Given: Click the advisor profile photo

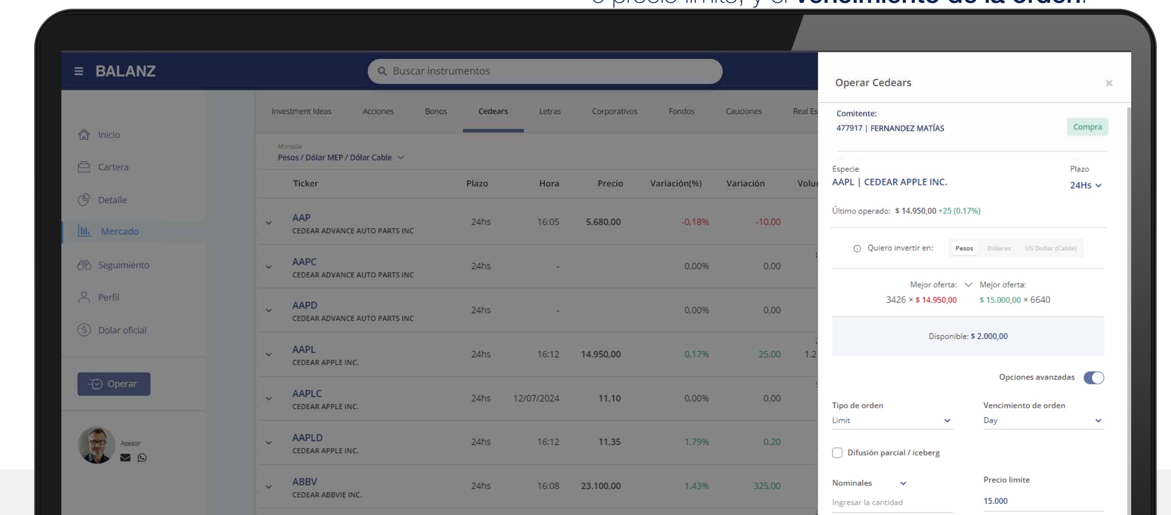Looking at the screenshot, I should [x=96, y=445].
